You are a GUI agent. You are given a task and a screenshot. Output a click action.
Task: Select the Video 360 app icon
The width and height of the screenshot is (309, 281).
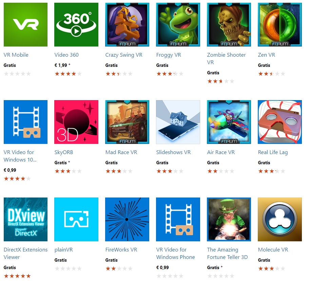tap(76, 25)
